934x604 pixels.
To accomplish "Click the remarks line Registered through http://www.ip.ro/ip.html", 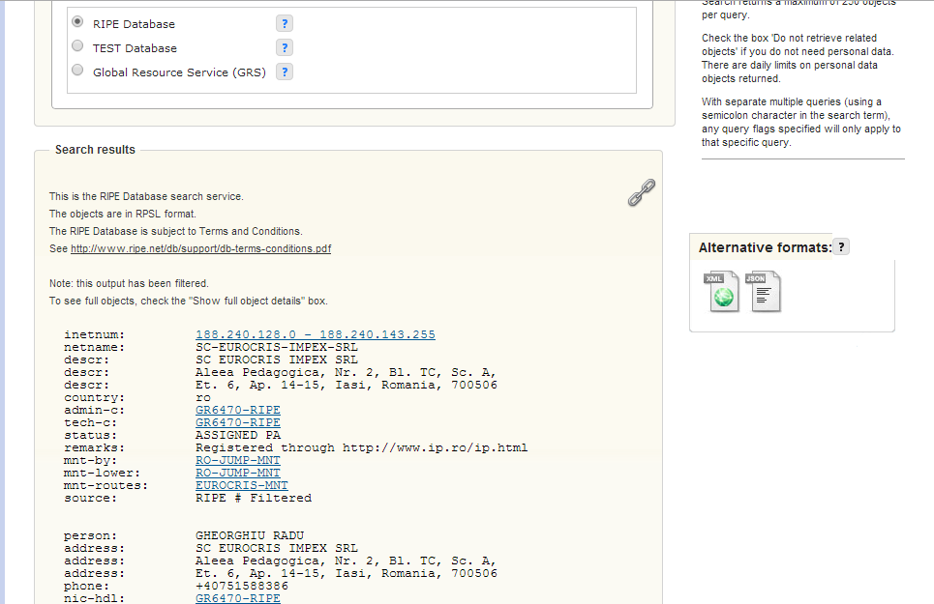I will 362,447.
